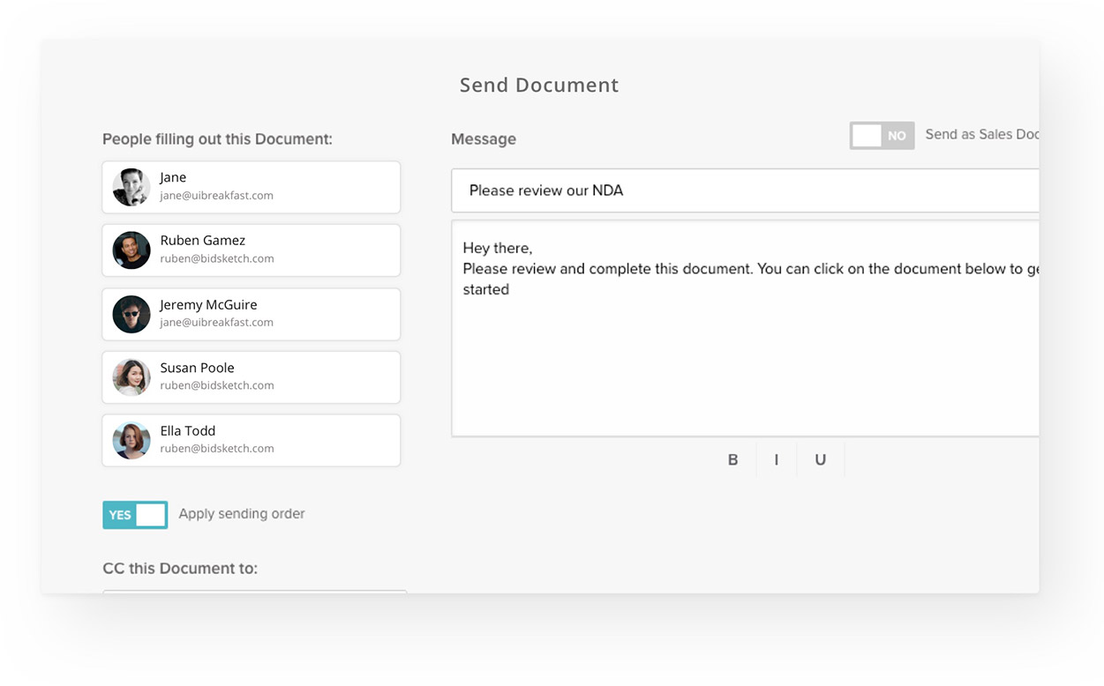Toggle underline formatting in the editor

(x=820, y=459)
